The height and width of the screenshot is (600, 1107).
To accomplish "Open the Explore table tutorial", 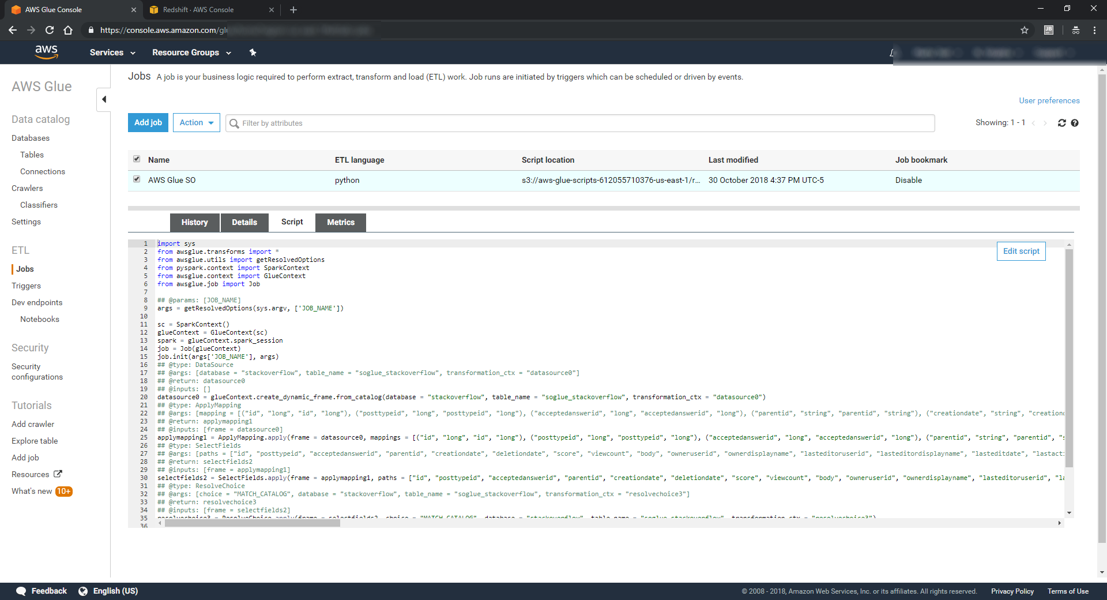I will [35, 441].
